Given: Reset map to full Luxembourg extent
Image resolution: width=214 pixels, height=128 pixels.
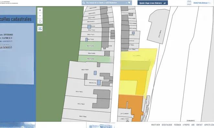Looking at the screenshot, I should point(40,21).
